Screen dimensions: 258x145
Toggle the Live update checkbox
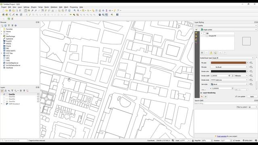coord(236,97)
